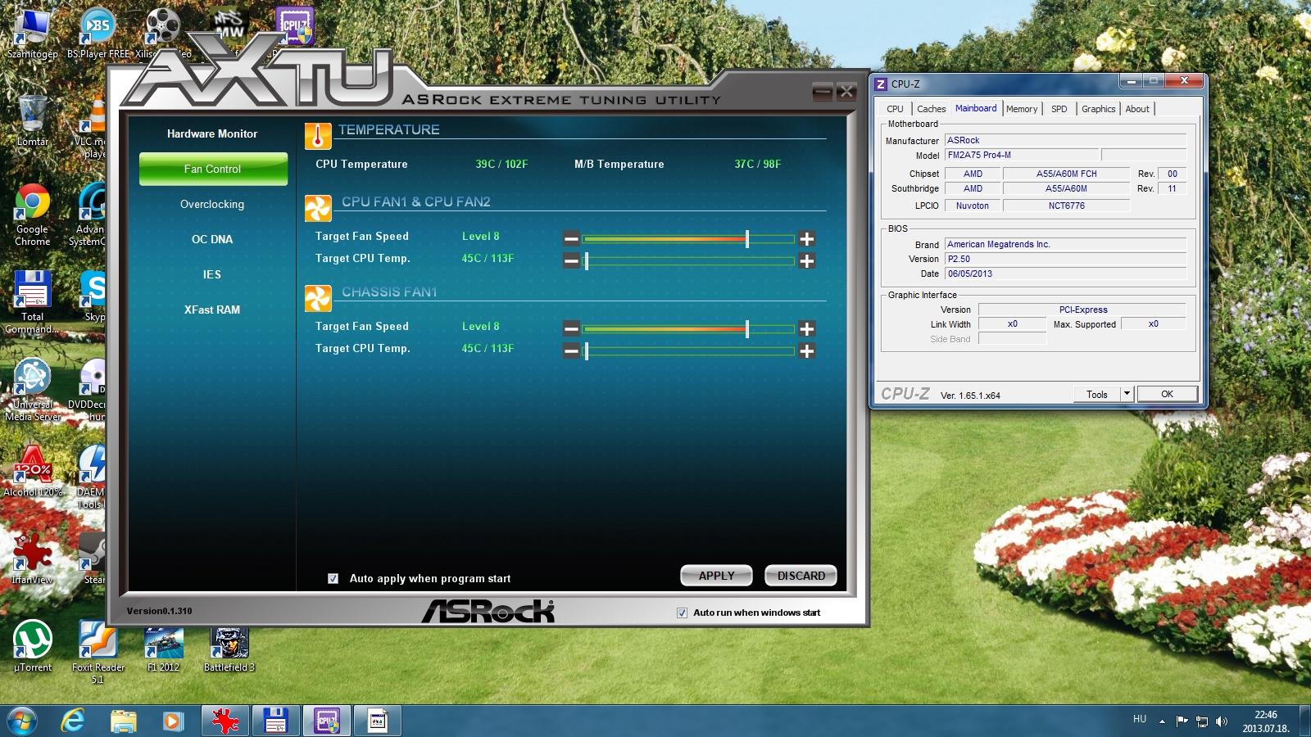
Task: Select F1 2012 desktop icon
Action: tap(163, 649)
